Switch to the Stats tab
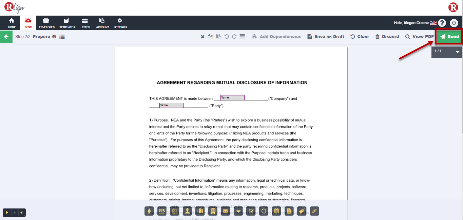This screenshot has width=463, height=220. click(x=85, y=23)
